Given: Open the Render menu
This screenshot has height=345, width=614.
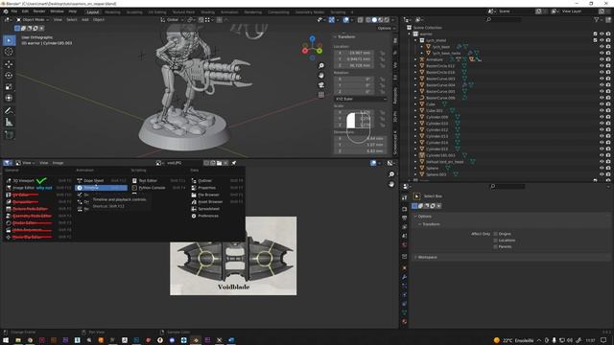Looking at the screenshot, I should coord(39,11).
